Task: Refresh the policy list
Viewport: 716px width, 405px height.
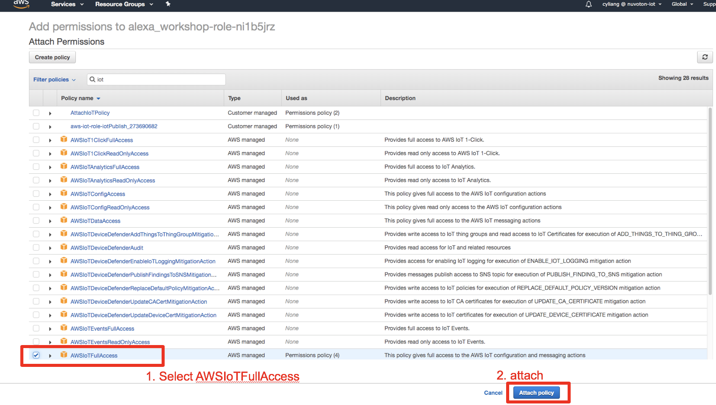Action: coord(704,57)
